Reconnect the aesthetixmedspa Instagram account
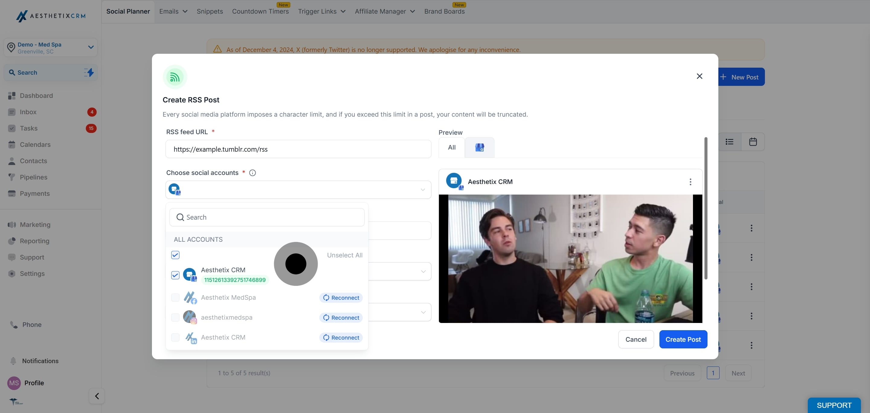 pyautogui.click(x=341, y=318)
